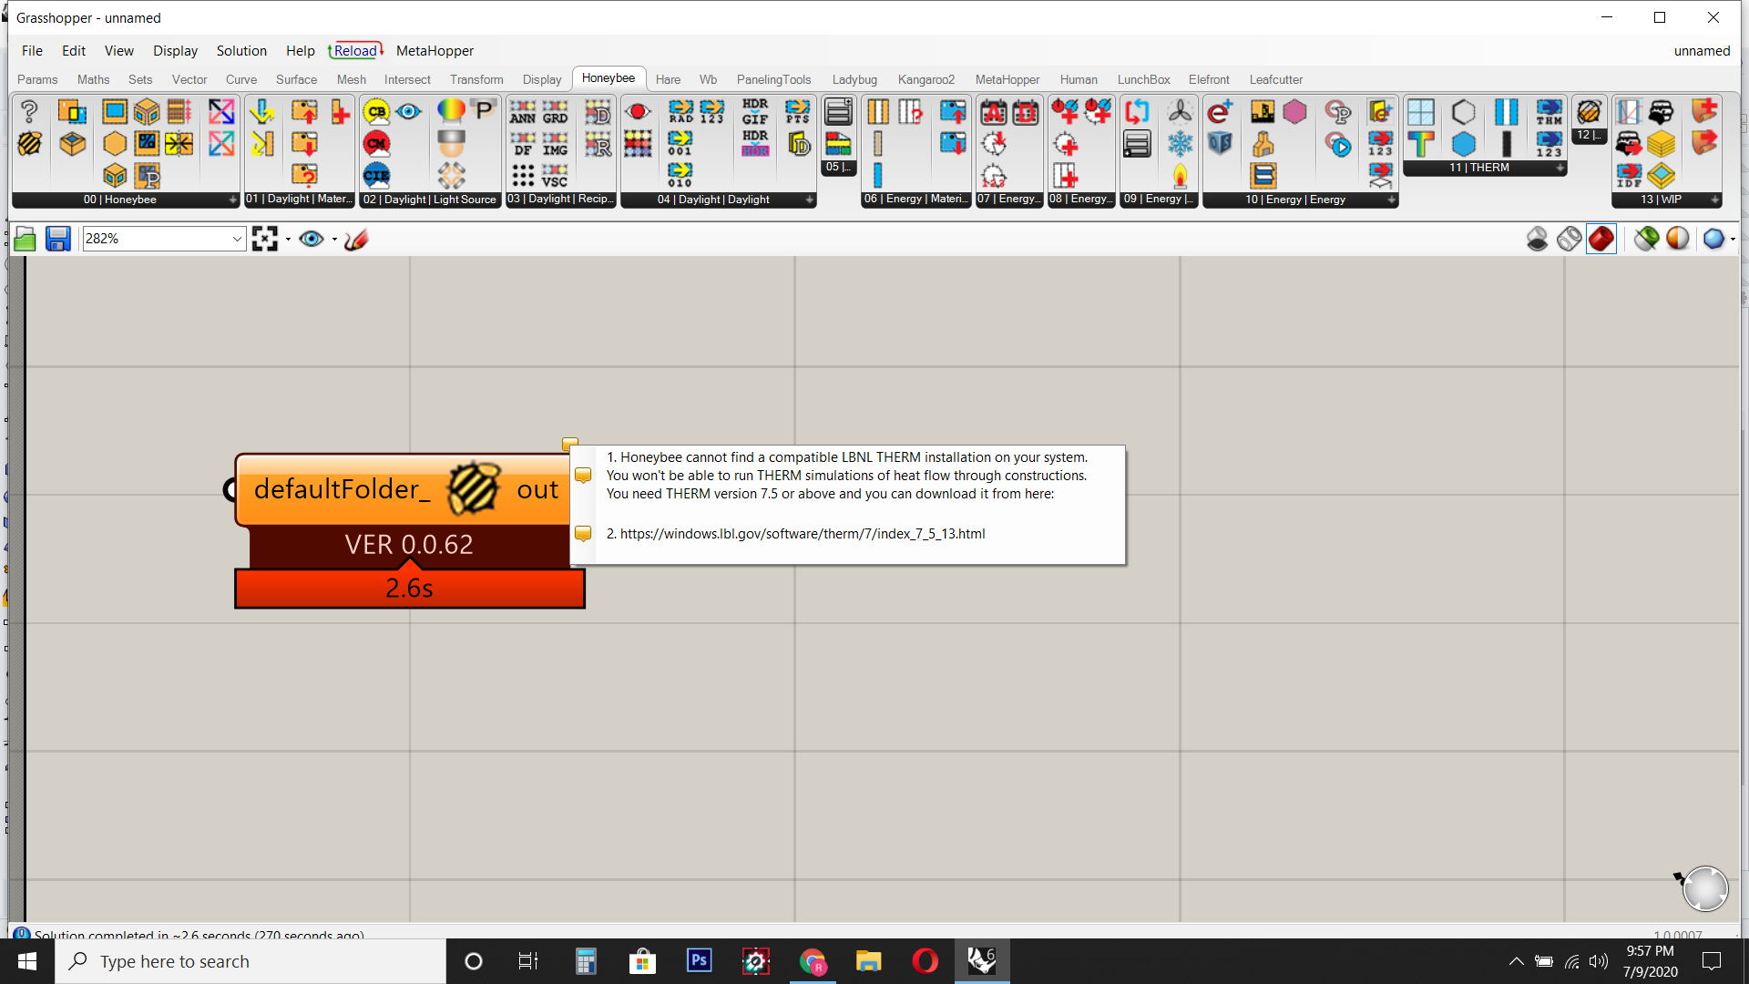Click the snowflake cooling system icon

click(1180, 144)
